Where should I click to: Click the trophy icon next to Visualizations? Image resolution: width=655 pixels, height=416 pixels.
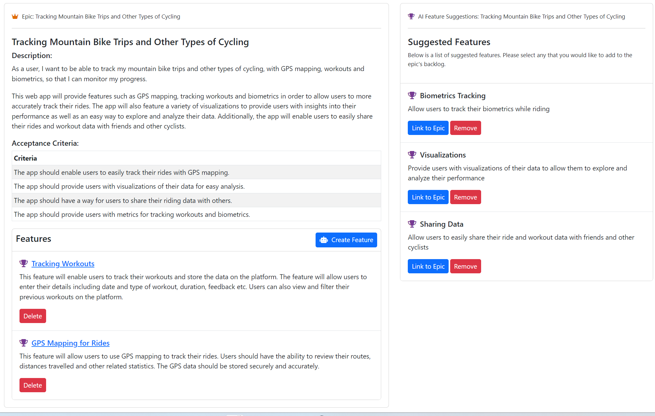click(412, 155)
